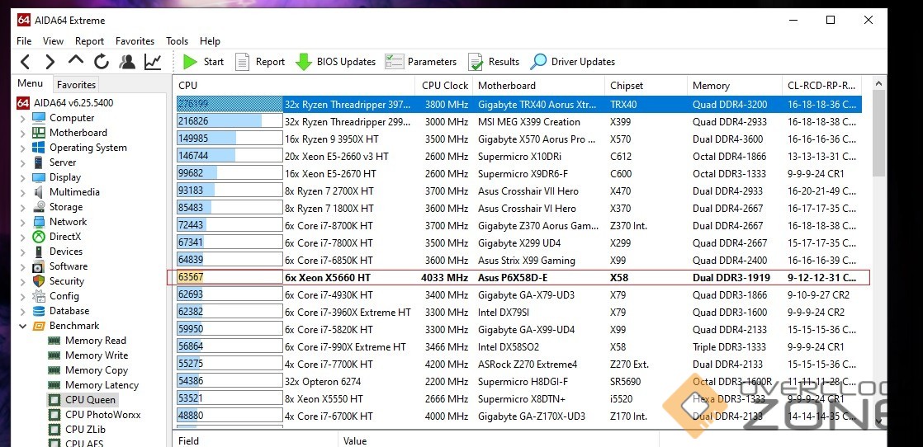Image resolution: width=923 pixels, height=447 pixels.
Task: Switch to the Menu tab in sidebar
Action: pos(30,83)
